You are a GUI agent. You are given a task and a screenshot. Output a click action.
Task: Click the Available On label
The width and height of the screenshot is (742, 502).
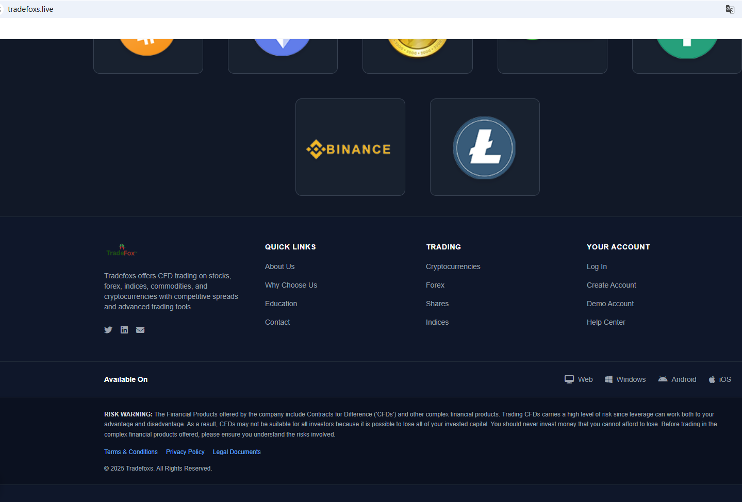pyautogui.click(x=126, y=379)
